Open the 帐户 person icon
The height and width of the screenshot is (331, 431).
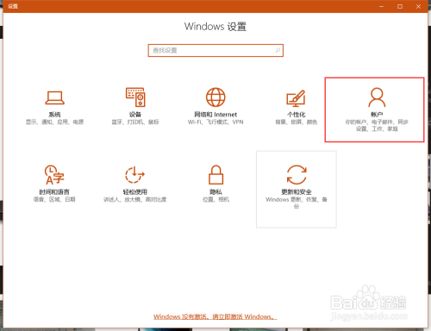point(377,97)
